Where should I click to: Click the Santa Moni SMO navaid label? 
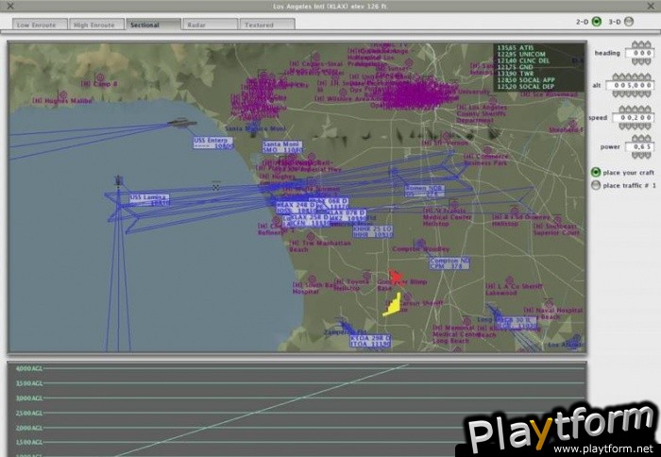coord(282,146)
